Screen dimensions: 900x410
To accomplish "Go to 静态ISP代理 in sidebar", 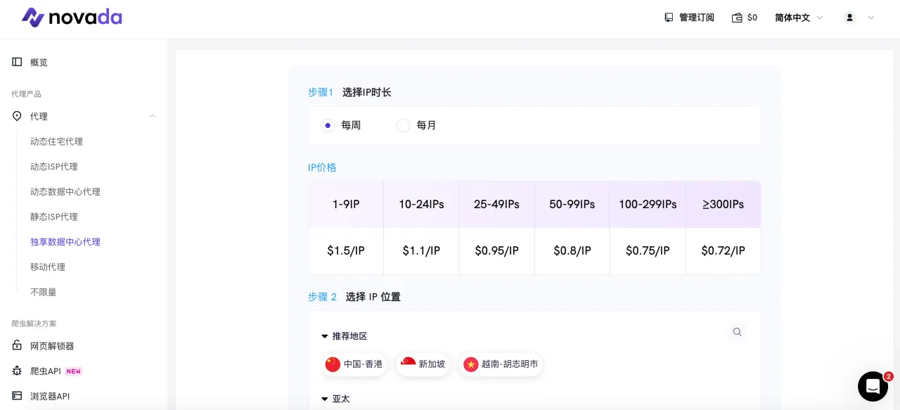I will (54, 217).
